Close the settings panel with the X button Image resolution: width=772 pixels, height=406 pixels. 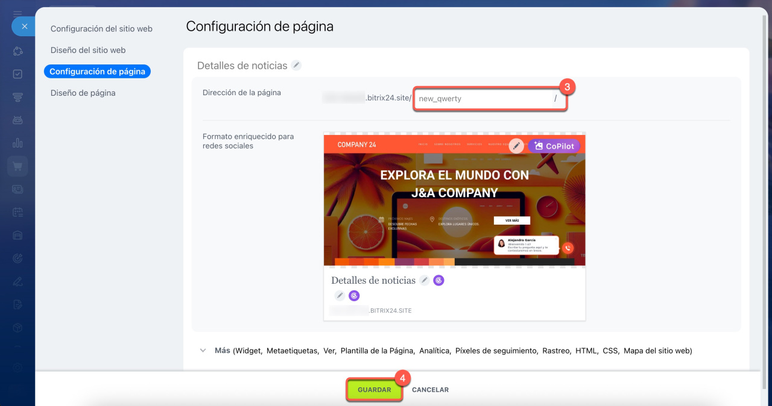[x=24, y=27]
